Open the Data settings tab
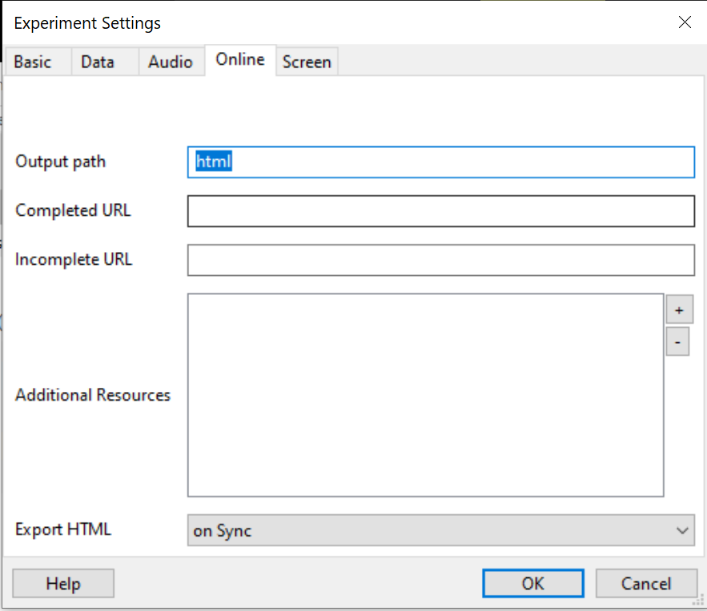 [x=98, y=62]
